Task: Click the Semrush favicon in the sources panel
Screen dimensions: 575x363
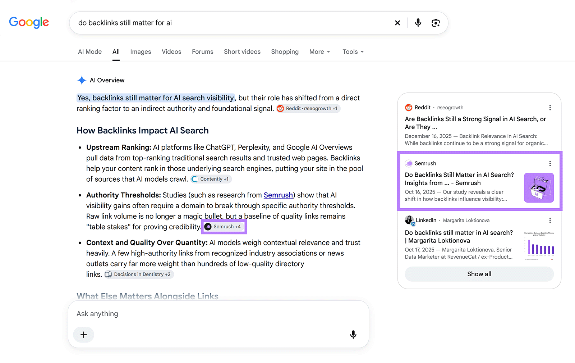Action: (x=409, y=163)
